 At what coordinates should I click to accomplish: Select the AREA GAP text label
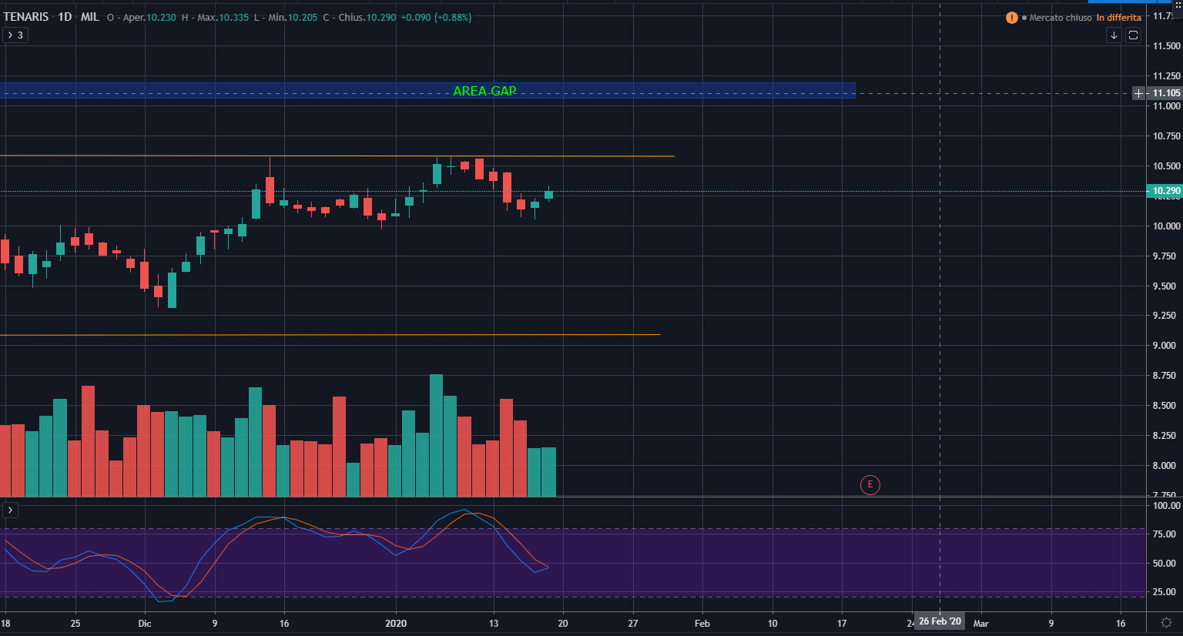(484, 91)
